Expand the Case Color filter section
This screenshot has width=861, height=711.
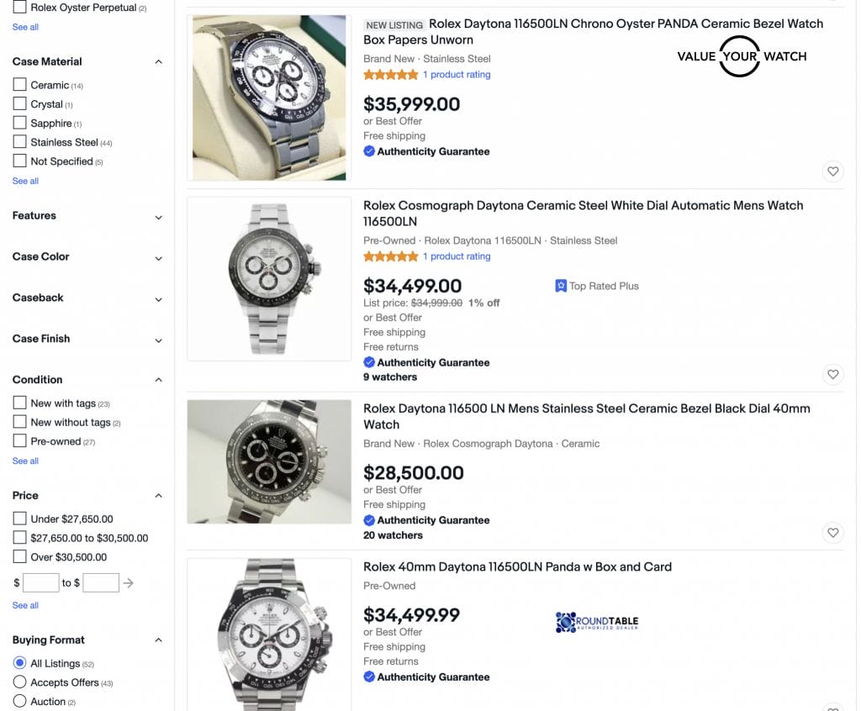click(x=158, y=258)
